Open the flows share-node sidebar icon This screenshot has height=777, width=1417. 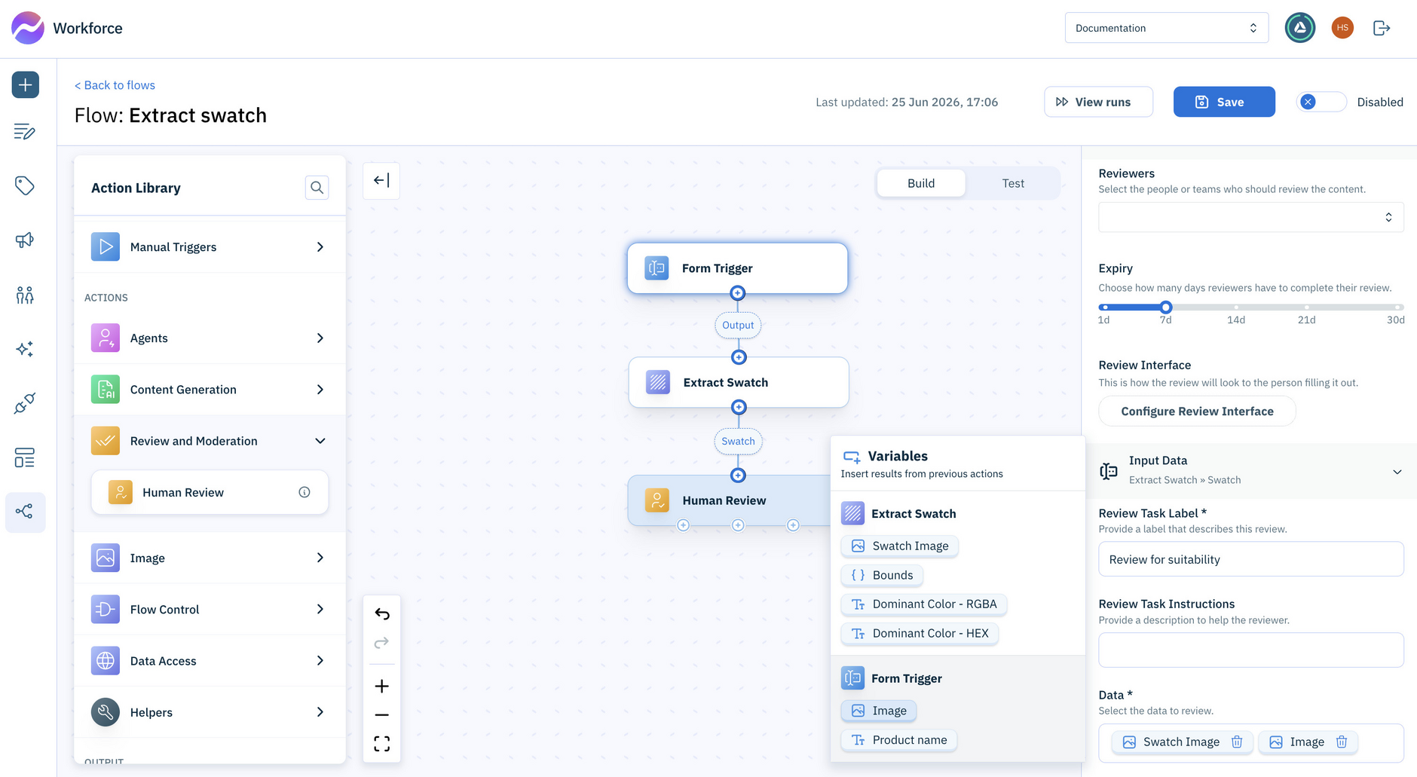pyautogui.click(x=25, y=512)
